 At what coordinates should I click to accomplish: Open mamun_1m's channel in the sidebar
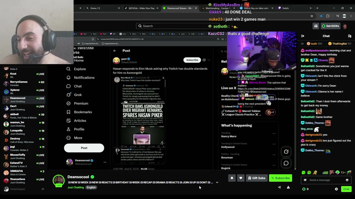pos(24,124)
